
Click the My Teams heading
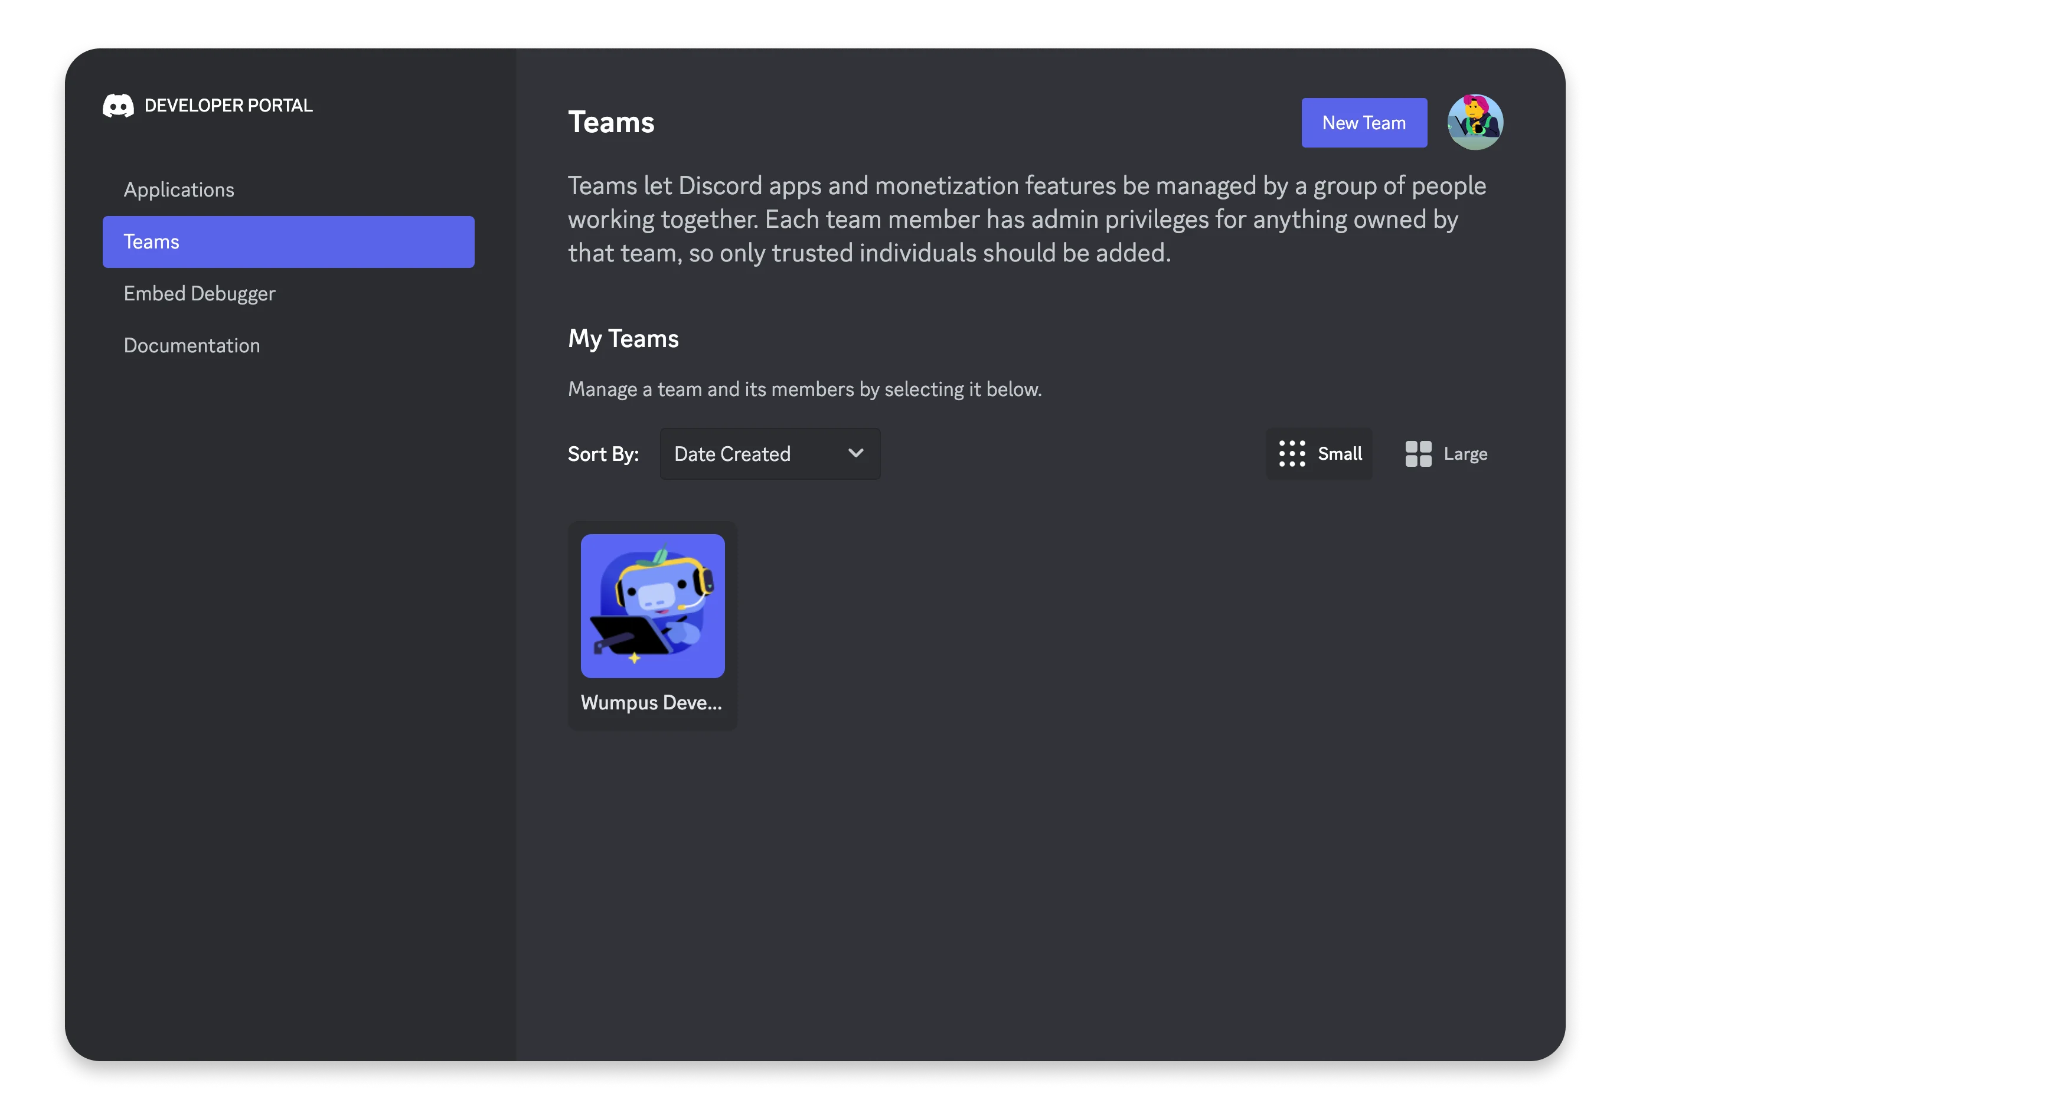click(x=623, y=338)
